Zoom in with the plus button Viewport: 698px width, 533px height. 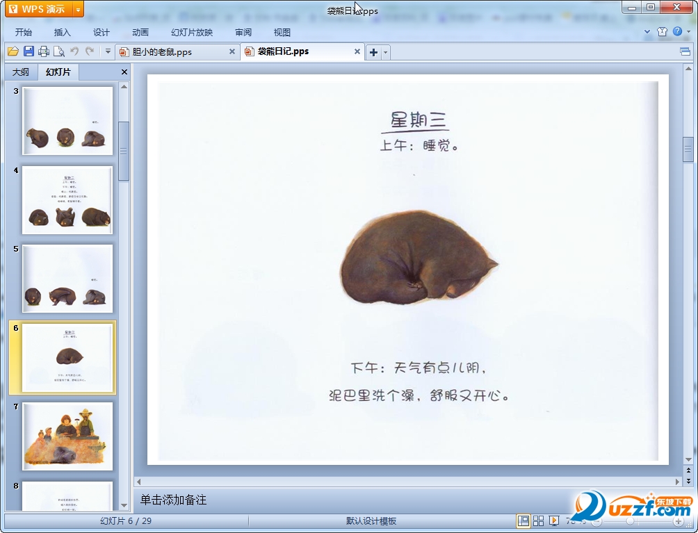pyautogui.click(x=679, y=521)
